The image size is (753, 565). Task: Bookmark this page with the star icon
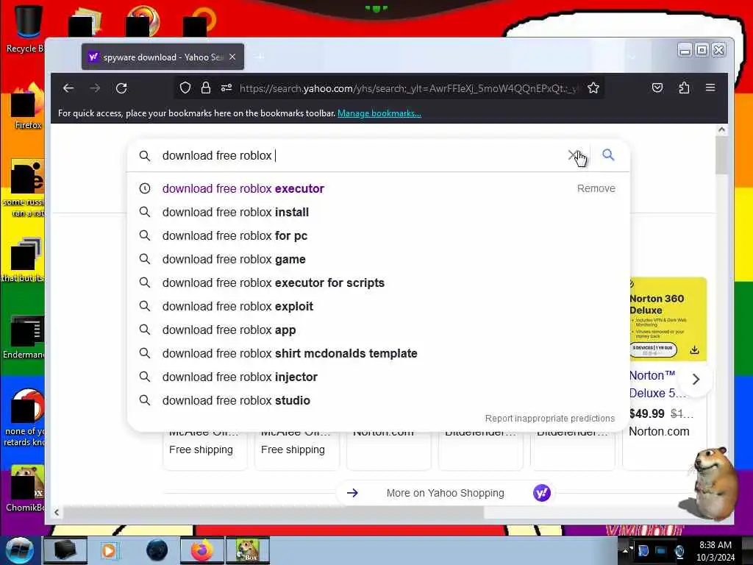(593, 88)
